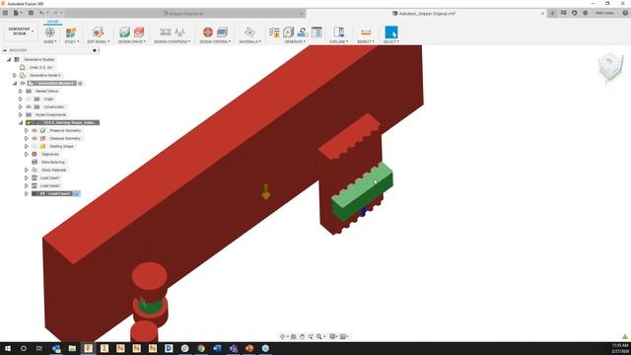Viewport: 631px width, 355px height.
Task: Collapse the Browser panel header arrow
Action: tap(5, 50)
